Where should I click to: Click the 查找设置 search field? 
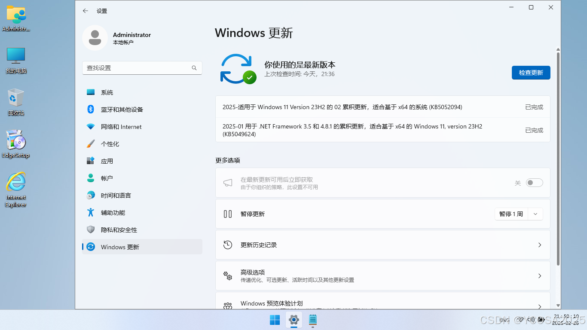click(142, 68)
